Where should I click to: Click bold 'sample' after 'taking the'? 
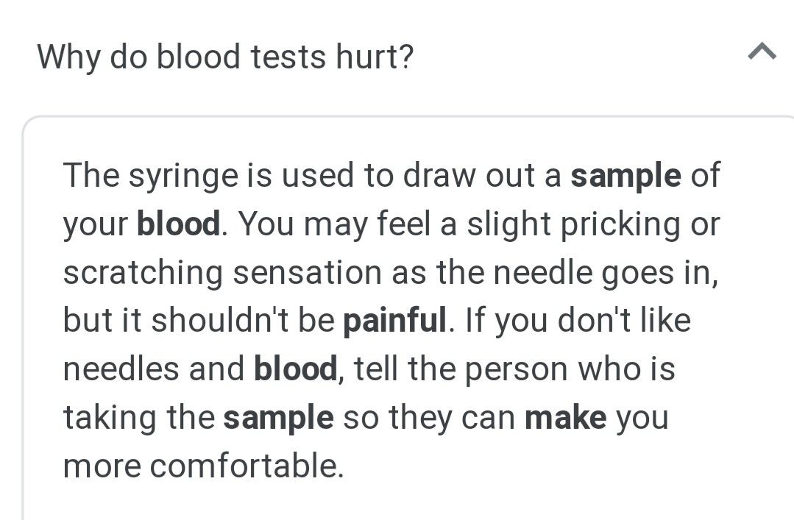[x=278, y=418]
